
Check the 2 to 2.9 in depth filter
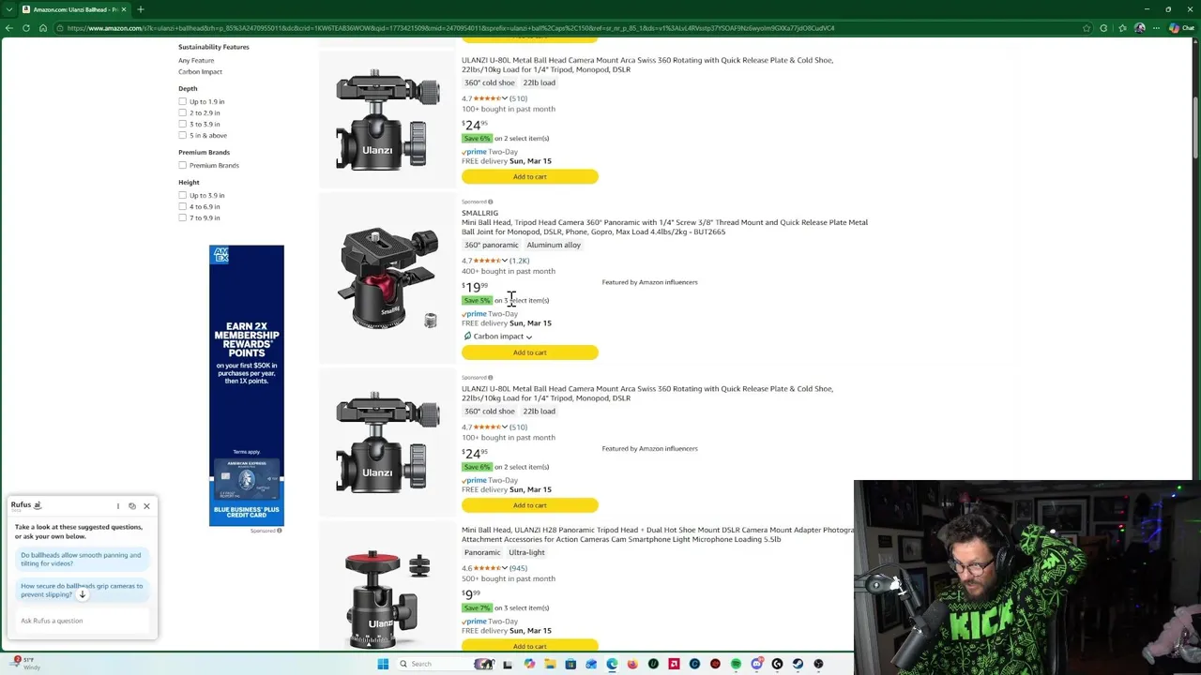(183, 112)
